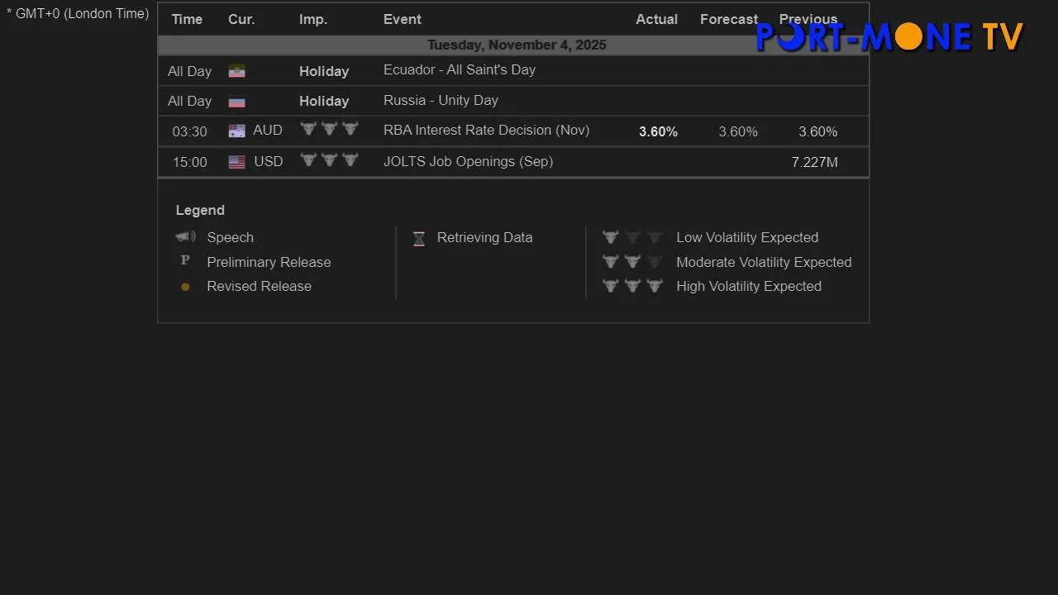This screenshot has height=595, width=1058.
Task: Click the Cur. column header
Action: [x=241, y=19]
